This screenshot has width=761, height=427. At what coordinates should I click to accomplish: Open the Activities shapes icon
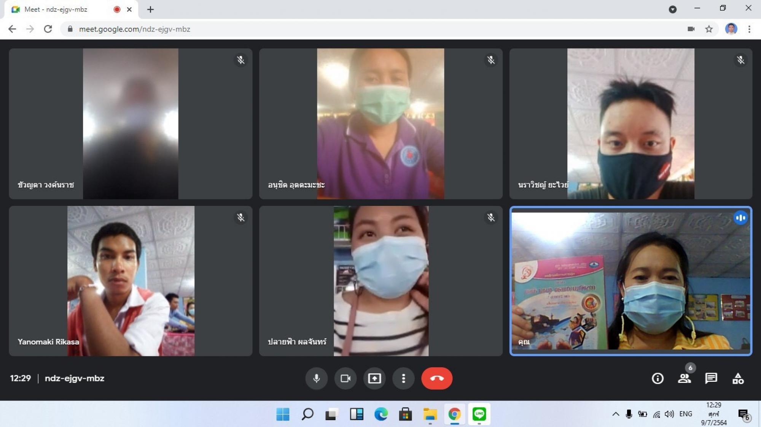738,378
